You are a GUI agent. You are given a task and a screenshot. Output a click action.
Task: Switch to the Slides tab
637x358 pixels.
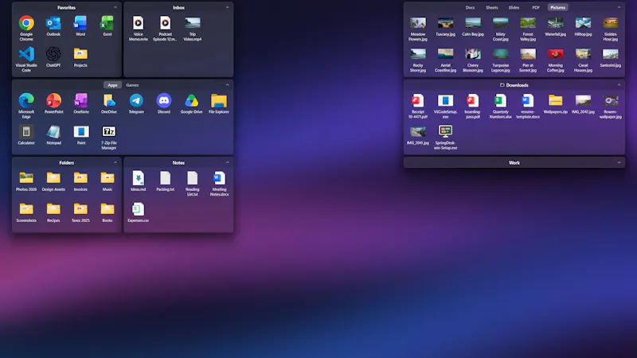(514, 7)
